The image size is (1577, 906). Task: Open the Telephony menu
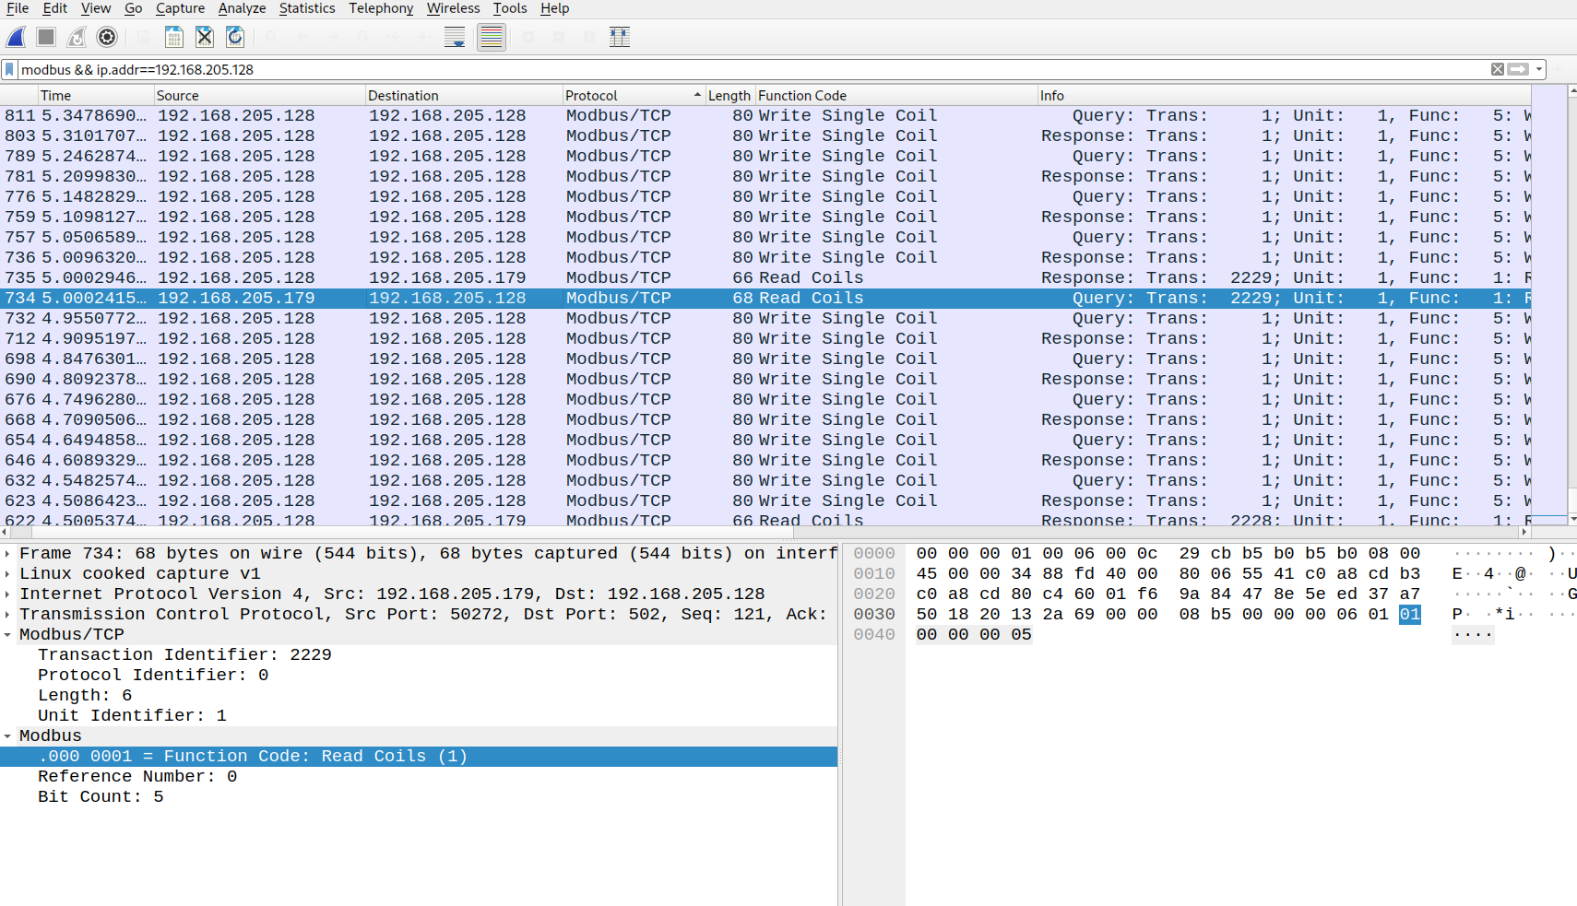(381, 8)
